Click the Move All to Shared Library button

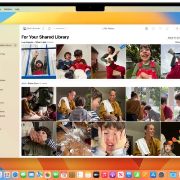tap(173, 38)
